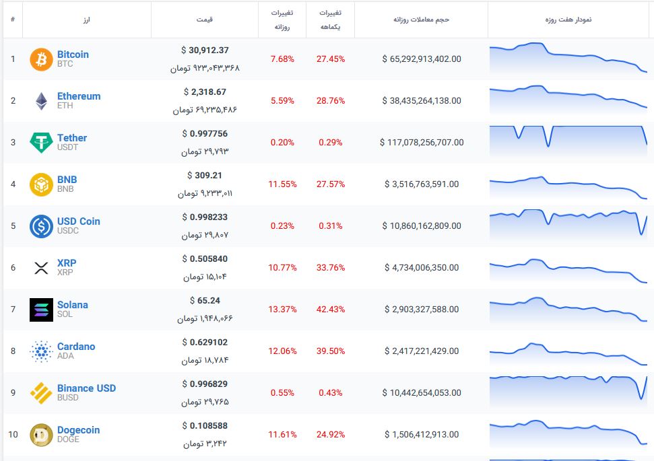The image size is (654, 461).
Task: Click the USD Coin logo
Action: click(x=41, y=226)
